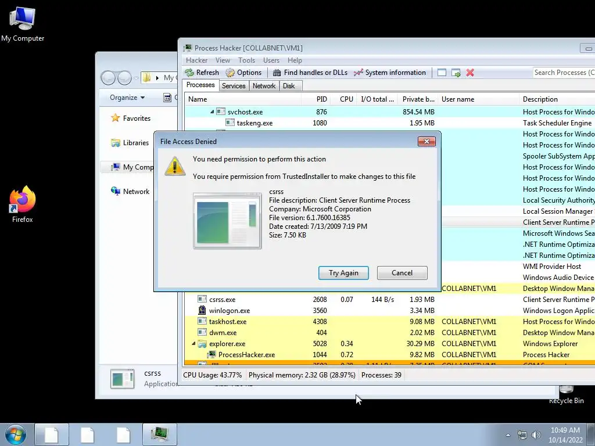
Task: Click the Cancel button in dialog
Action: click(x=402, y=273)
